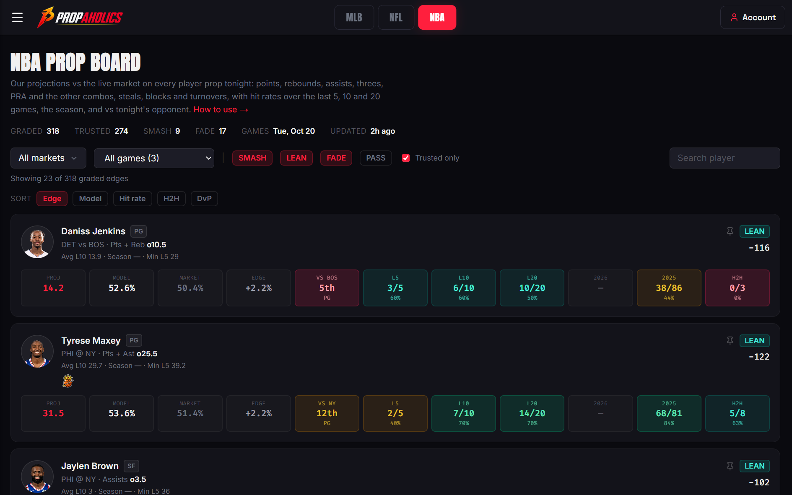The width and height of the screenshot is (792, 495).
Task: Open the Account user menu
Action: click(753, 17)
